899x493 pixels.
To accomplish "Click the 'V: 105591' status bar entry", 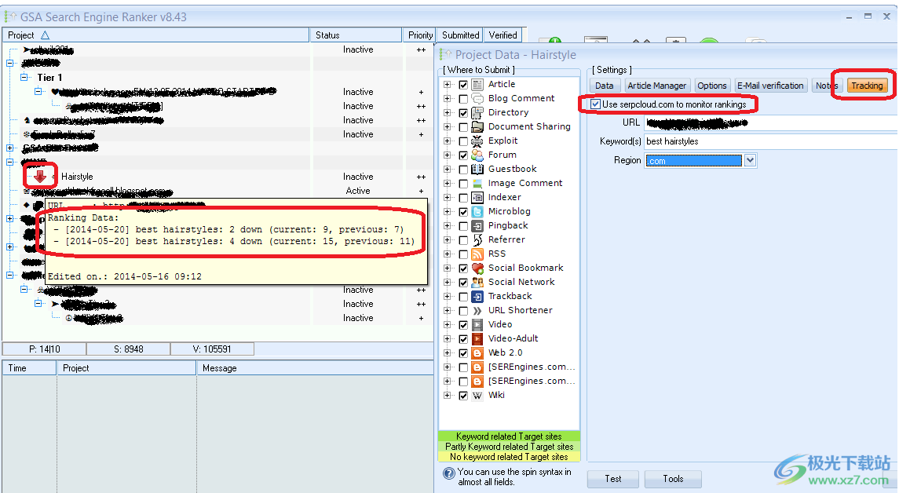I will pyautogui.click(x=212, y=349).
